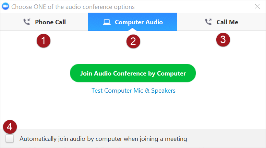Click the phone icon on Call Me tab
The image size is (266, 148).
[x=208, y=22]
